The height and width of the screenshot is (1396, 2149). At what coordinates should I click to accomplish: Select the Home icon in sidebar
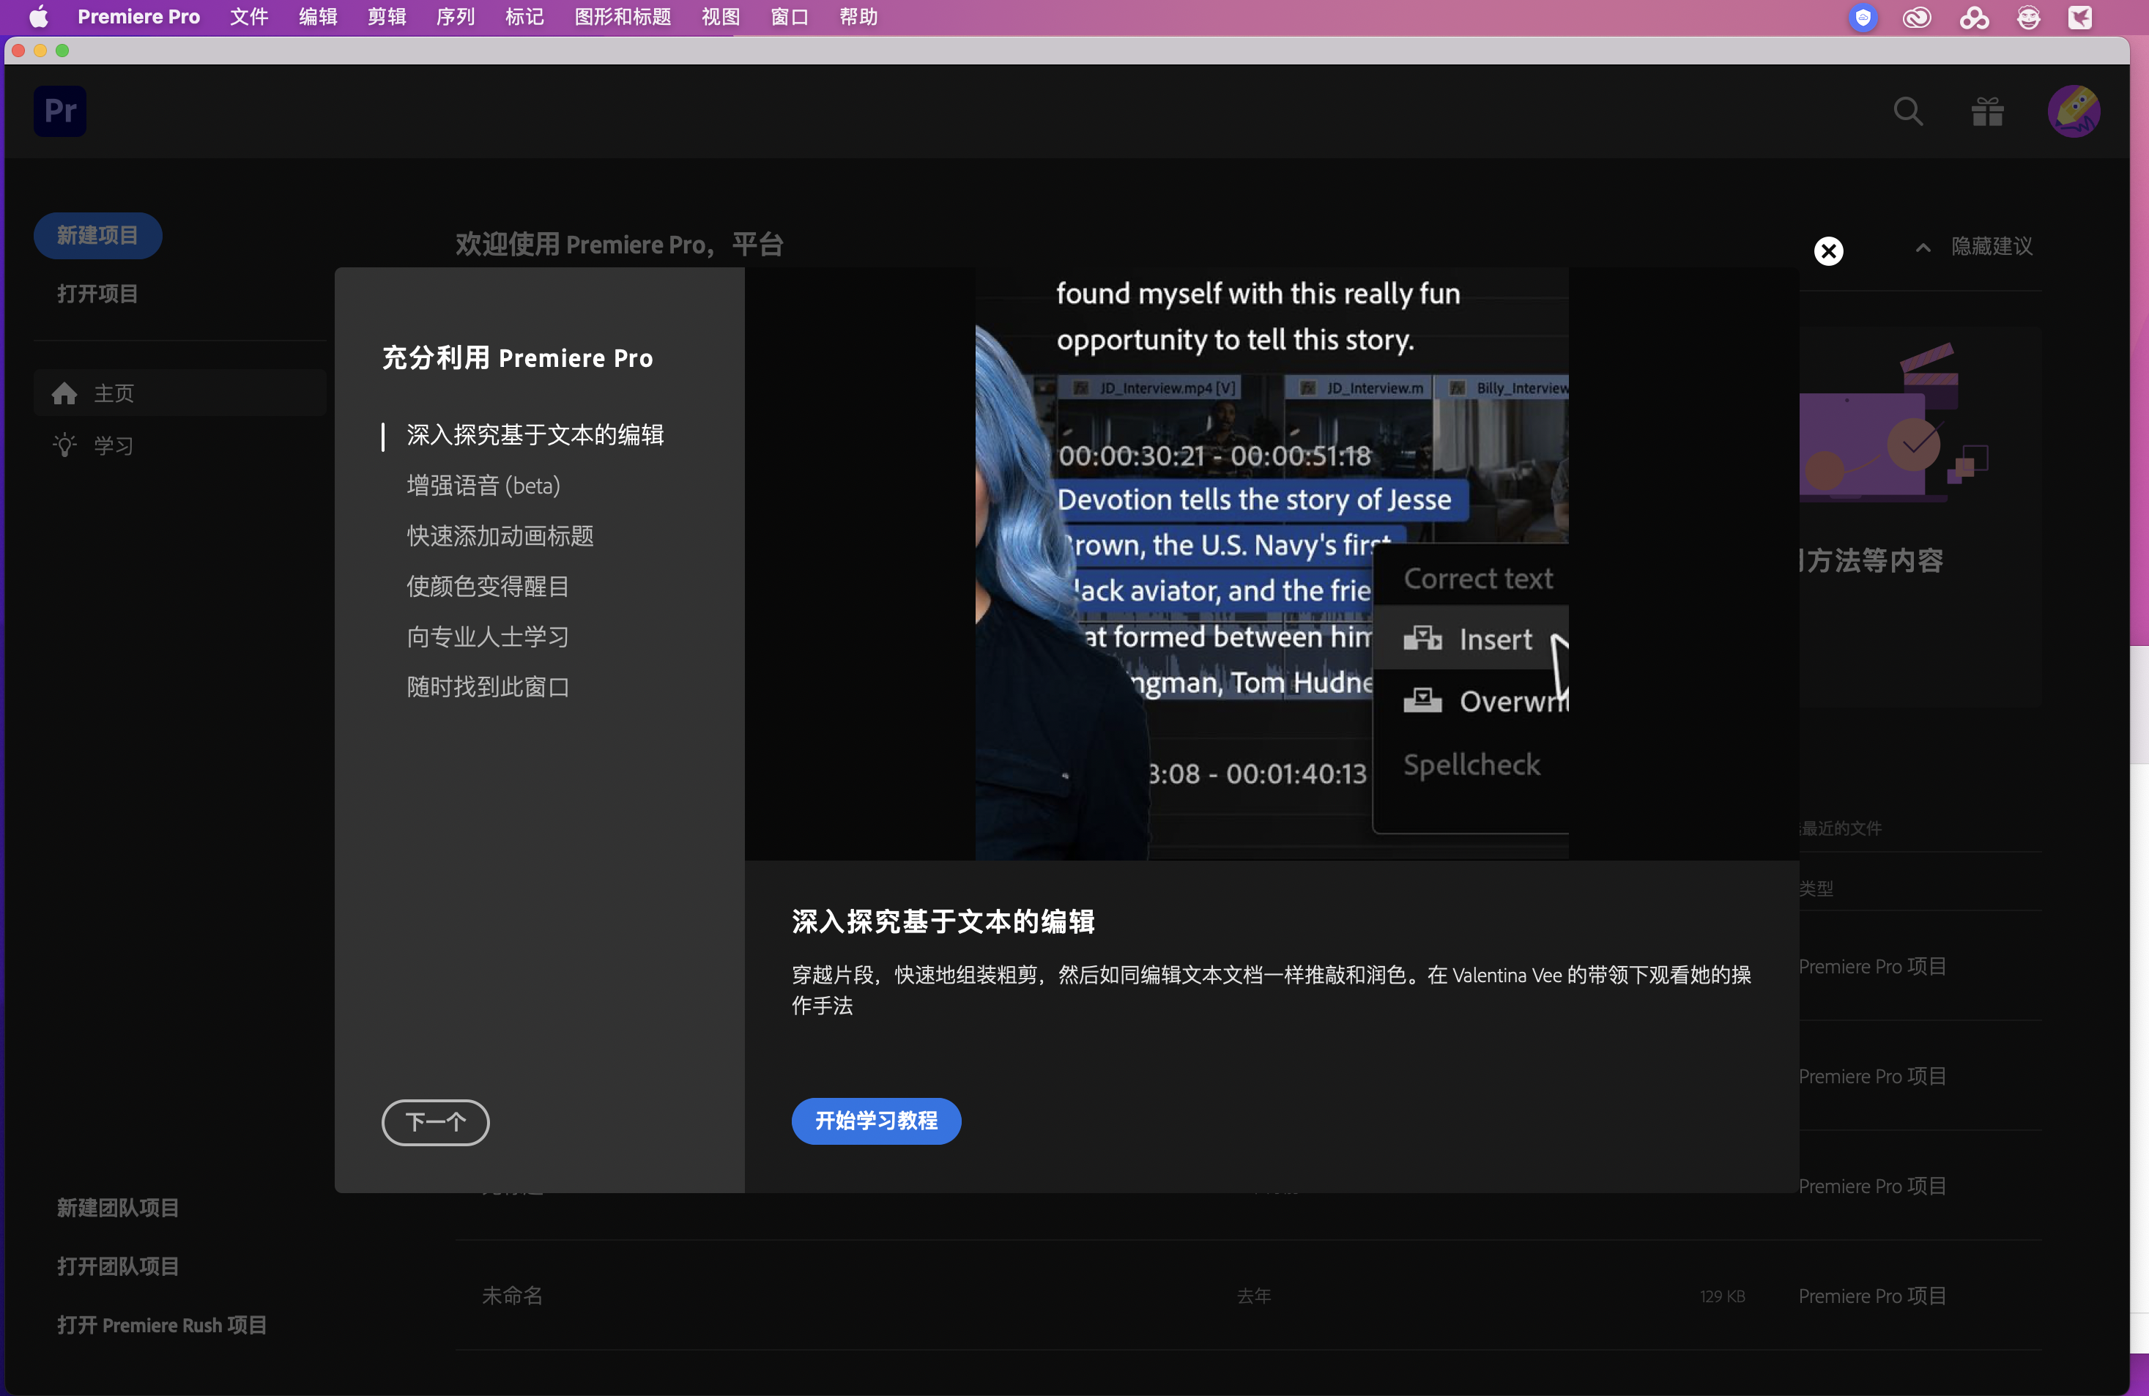click(x=64, y=394)
